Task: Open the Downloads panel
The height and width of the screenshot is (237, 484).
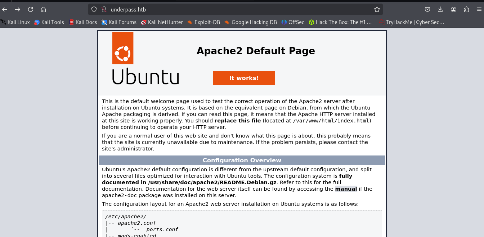Action: click(x=440, y=9)
